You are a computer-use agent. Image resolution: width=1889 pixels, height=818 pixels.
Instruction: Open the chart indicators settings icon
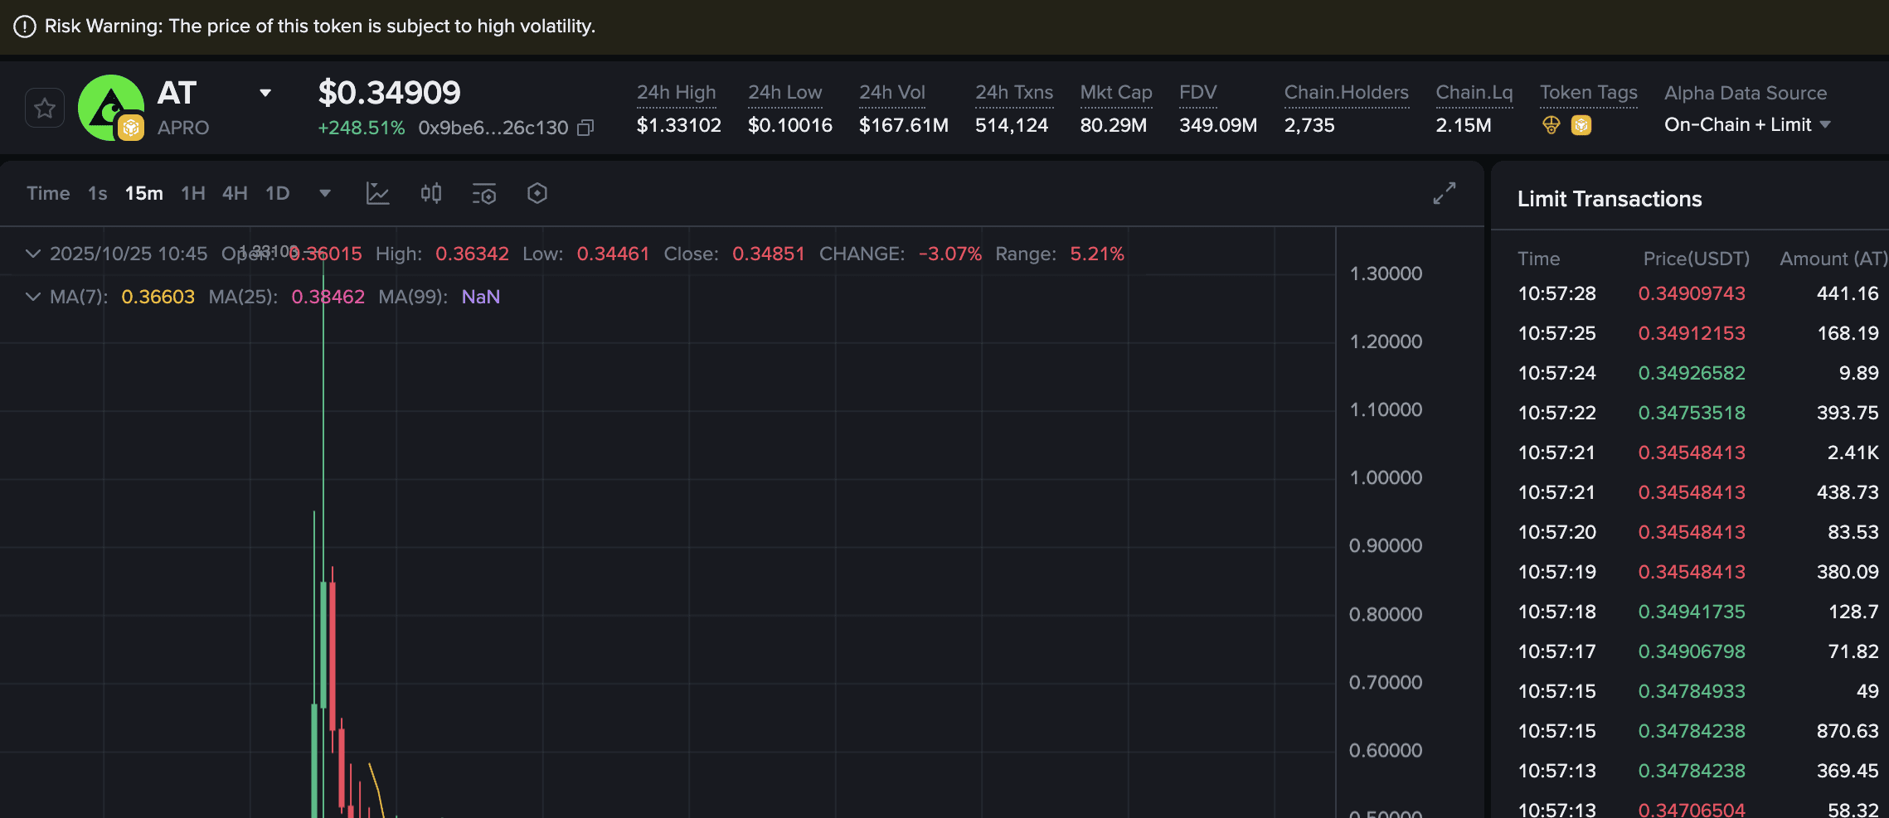tap(484, 193)
